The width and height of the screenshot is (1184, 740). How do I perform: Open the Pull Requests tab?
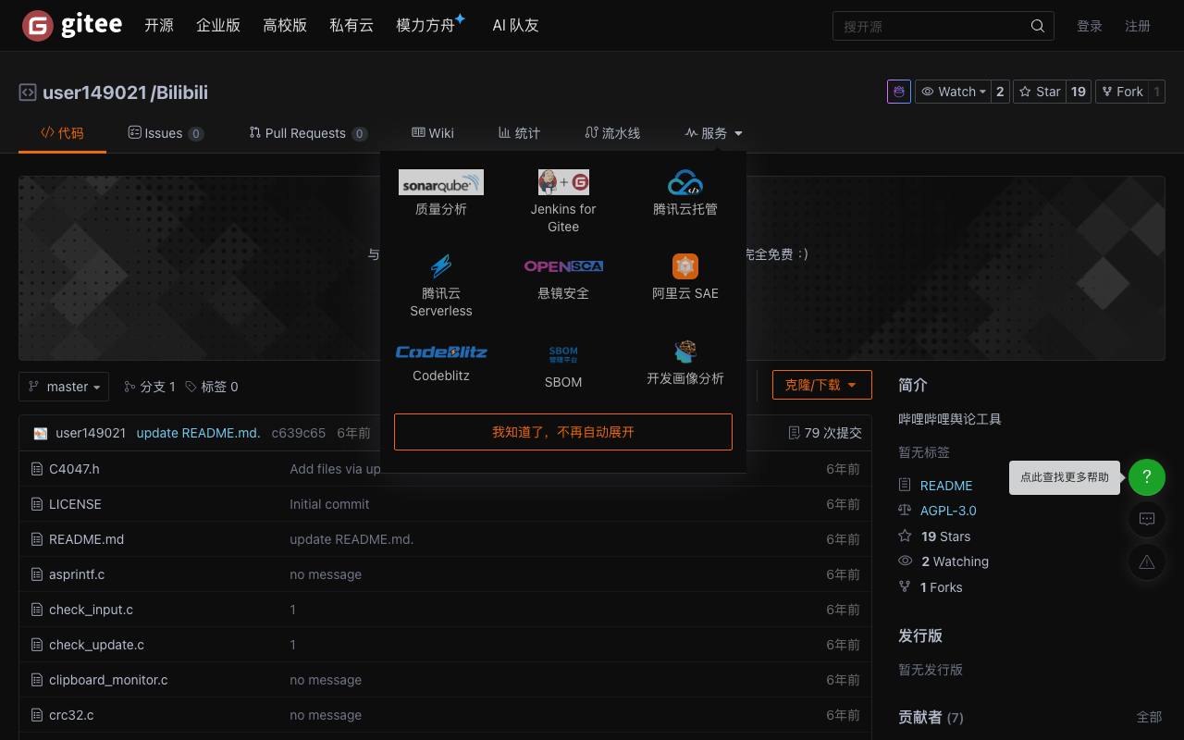click(x=308, y=133)
